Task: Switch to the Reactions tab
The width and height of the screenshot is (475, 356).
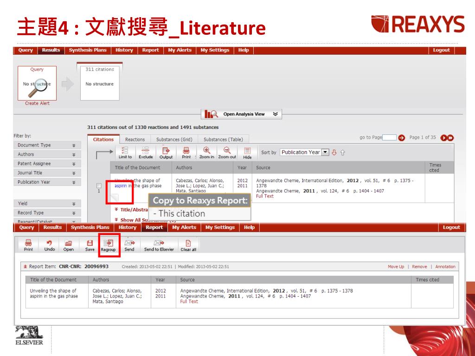Action: (135, 140)
